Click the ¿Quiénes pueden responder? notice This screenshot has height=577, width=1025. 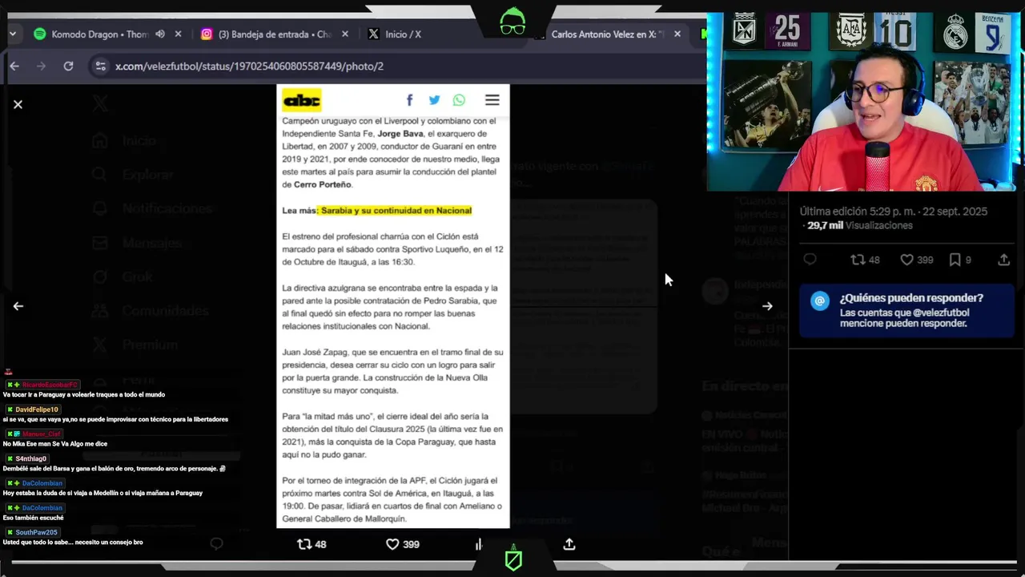point(907,310)
